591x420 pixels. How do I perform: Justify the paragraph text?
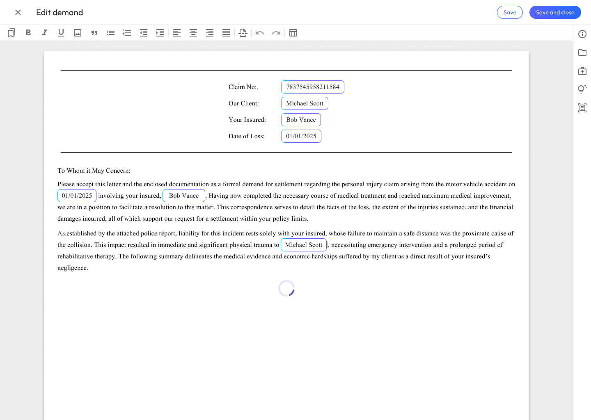[x=226, y=33]
